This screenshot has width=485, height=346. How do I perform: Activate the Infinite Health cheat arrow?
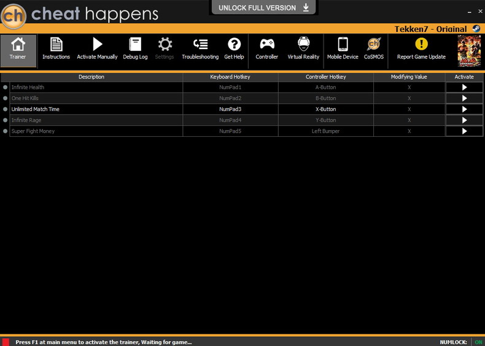pos(464,87)
